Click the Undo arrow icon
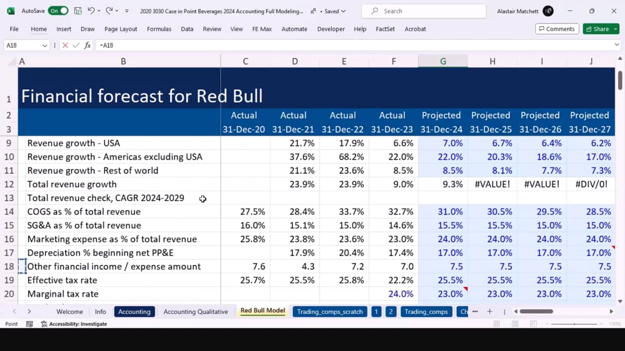 click(x=91, y=11)
